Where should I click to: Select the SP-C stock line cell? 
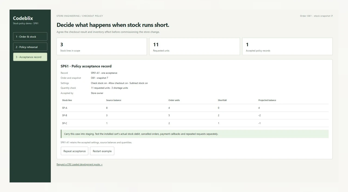coord(65,123)
